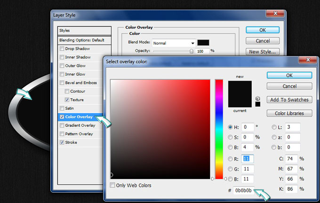The height and width of the screenshot is (203, 320).
Task: Toggle the Only Web Colors checkbox
Action: 112,185
